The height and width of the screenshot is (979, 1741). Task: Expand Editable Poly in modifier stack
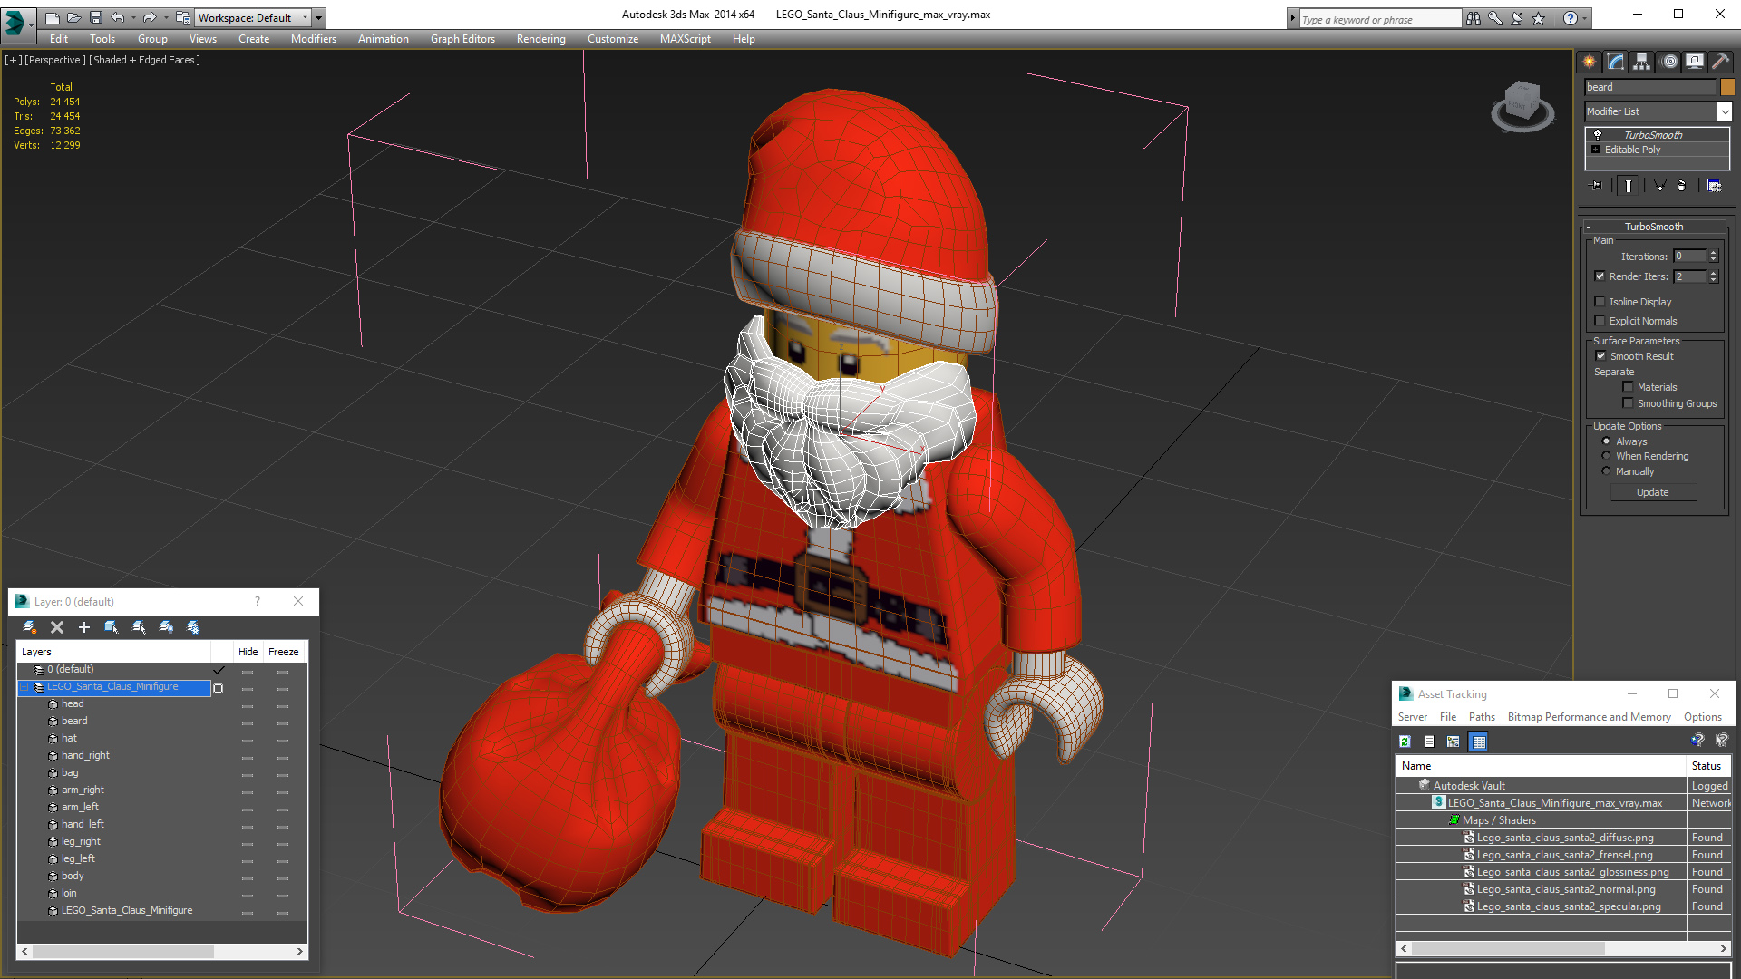[1596, 150]
